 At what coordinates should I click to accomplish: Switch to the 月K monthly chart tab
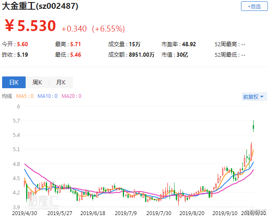pyautogui.click(x=61, y=82)
